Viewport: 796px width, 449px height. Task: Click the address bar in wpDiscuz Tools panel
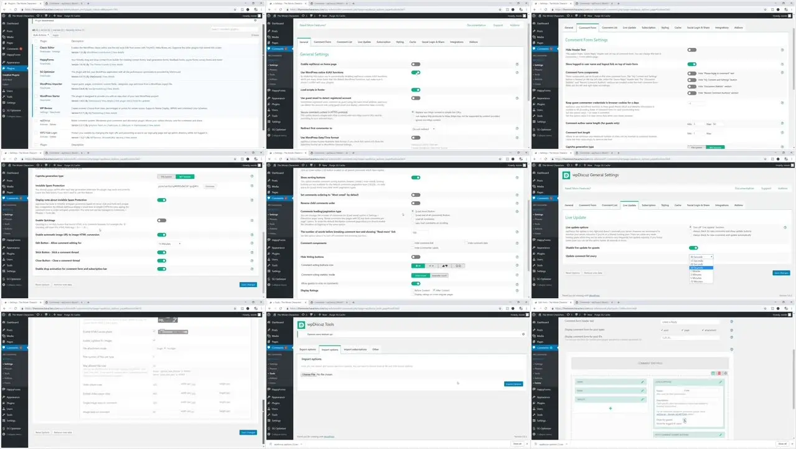tap(392, 308)
